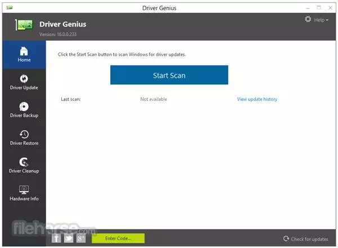Maximize the Driver Genius window
The width and height of the screenshot is (338, 248).
(x=319, y=8)
